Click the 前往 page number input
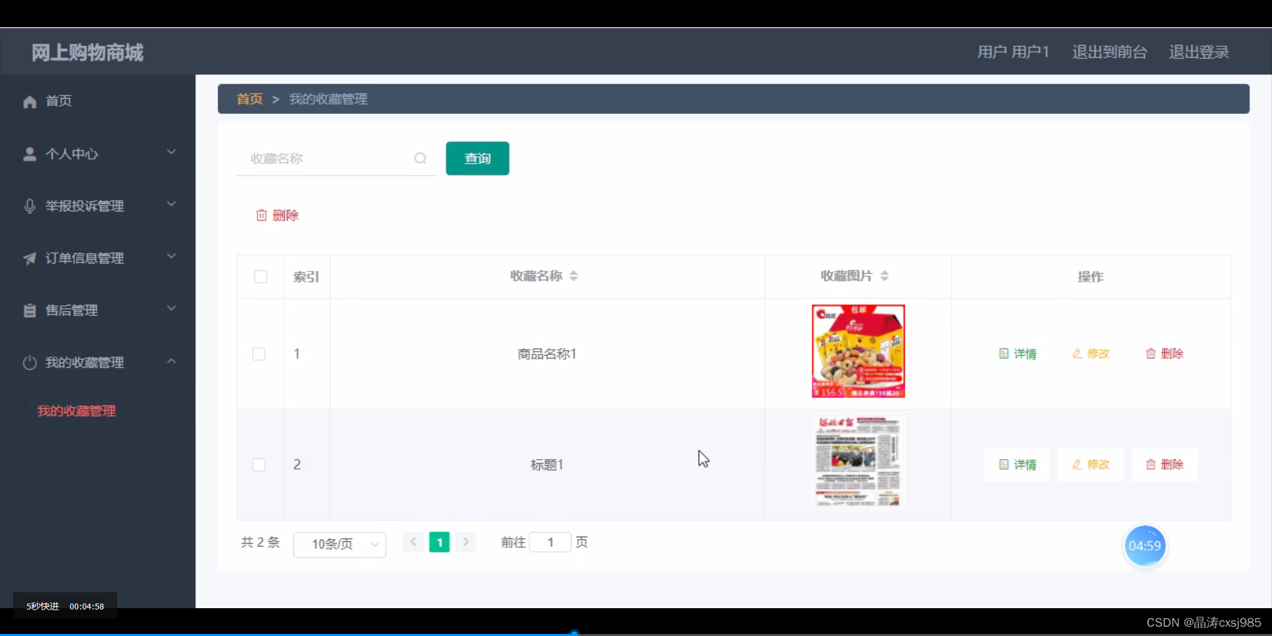Image resolution: width=1272 pixels, height=636 pixels. point(550,542)
